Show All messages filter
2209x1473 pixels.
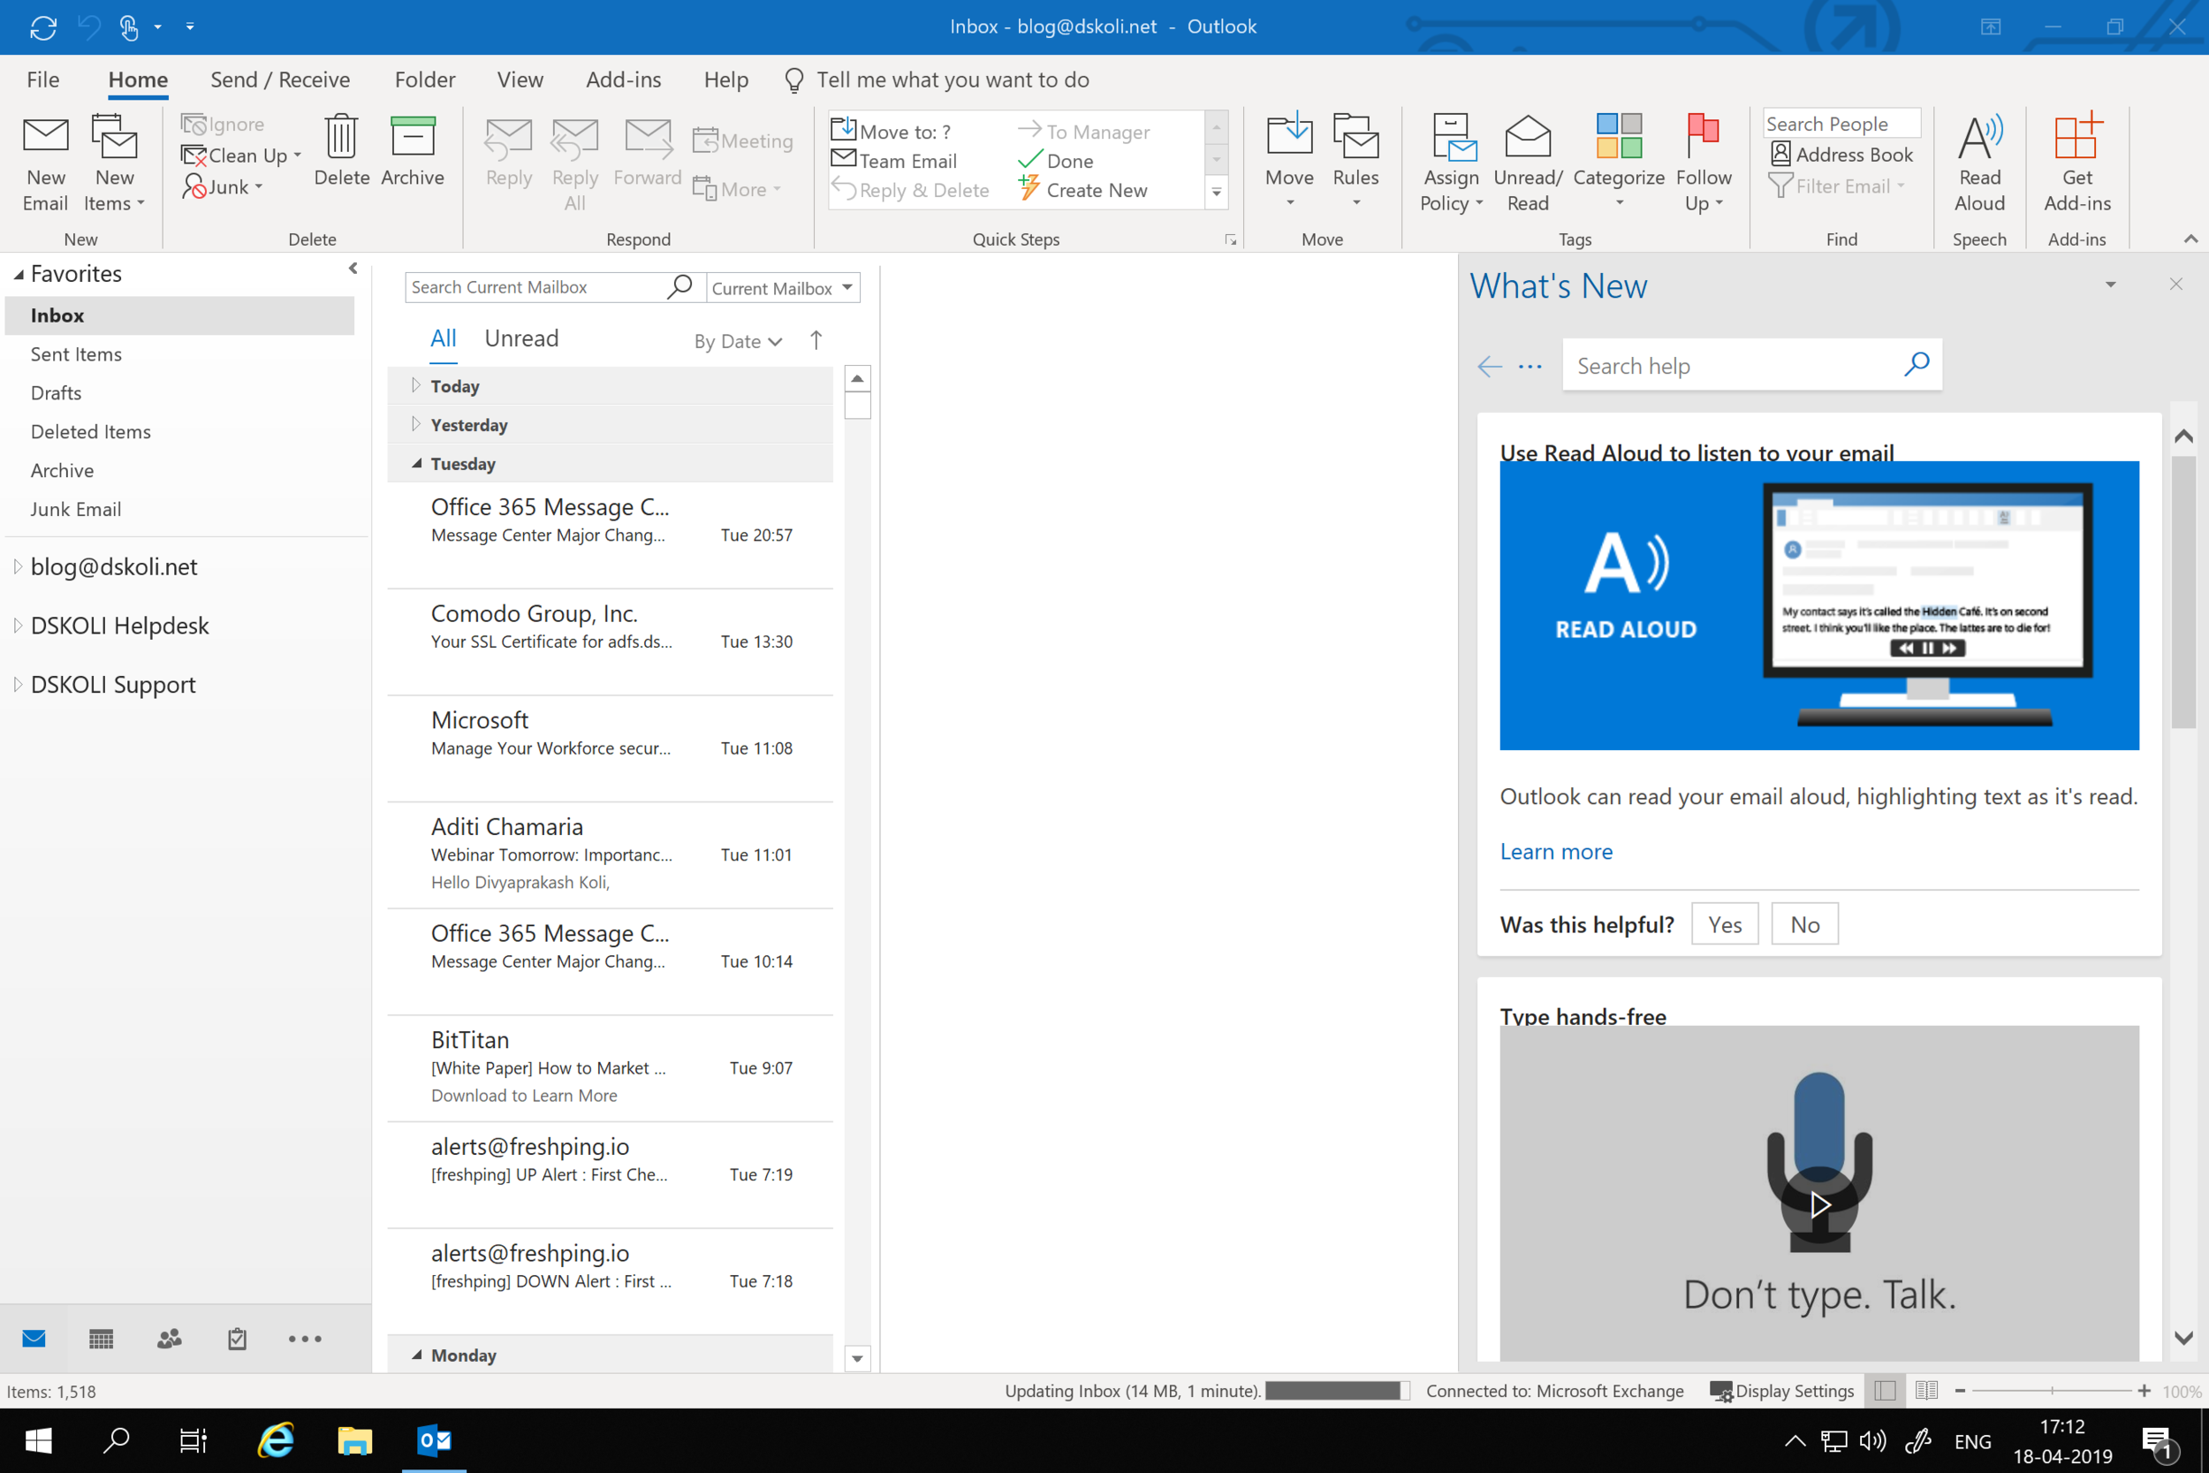[444, 338]
